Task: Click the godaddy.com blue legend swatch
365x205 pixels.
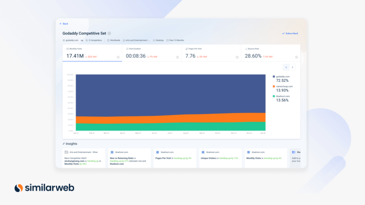Action: [274, 77]
